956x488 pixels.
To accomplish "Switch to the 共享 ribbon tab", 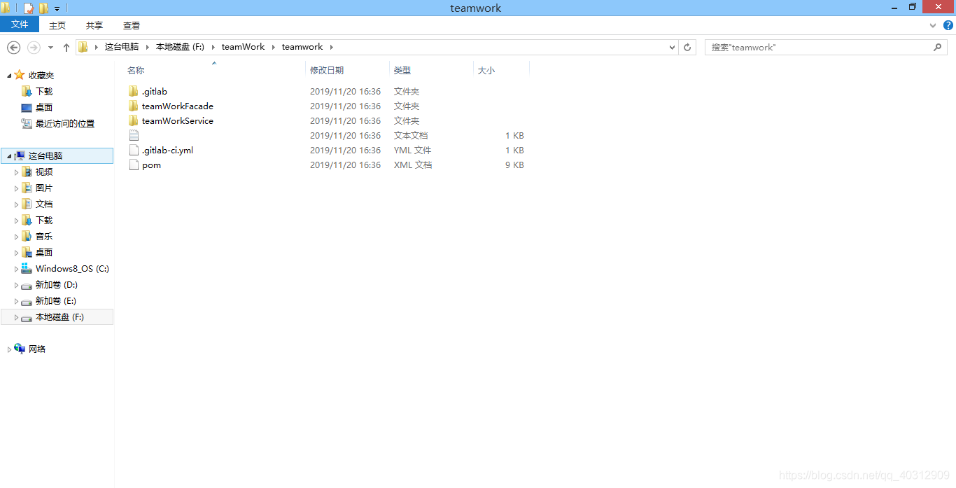I will coord(94,25).
